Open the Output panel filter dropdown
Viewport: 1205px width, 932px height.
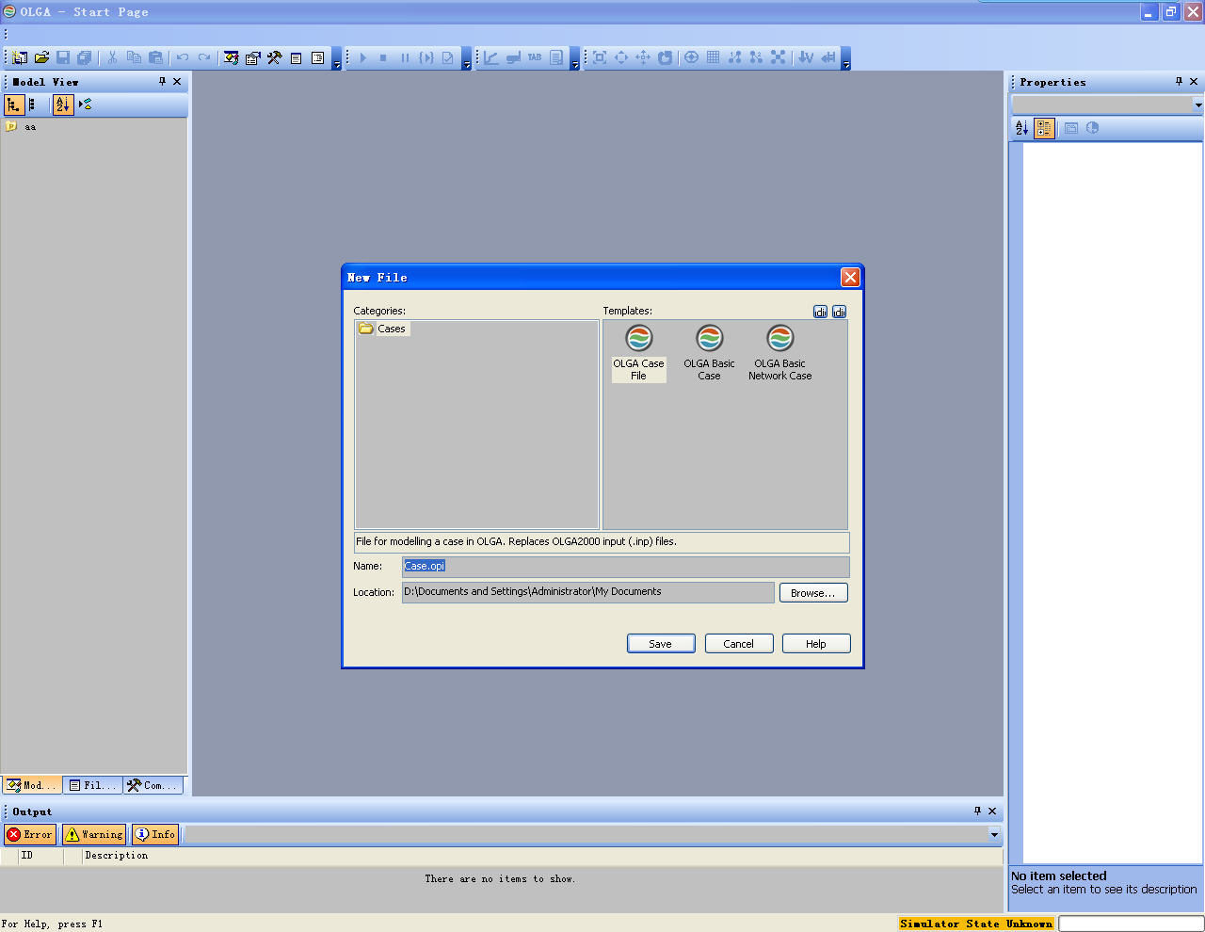click(x=994, y=834)
